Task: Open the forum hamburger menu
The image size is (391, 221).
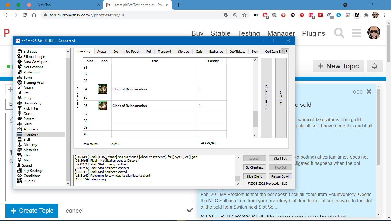Action: click(x=356, y=33)
